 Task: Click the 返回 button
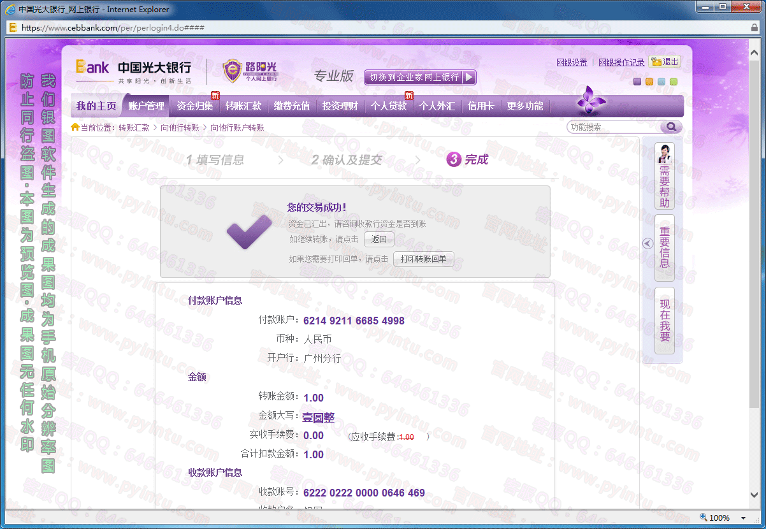[x=379, y=239]
